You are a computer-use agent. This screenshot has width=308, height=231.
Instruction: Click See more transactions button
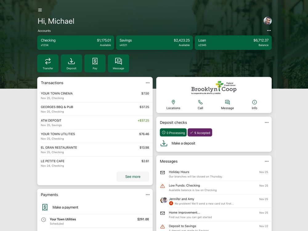click(133, 176)
